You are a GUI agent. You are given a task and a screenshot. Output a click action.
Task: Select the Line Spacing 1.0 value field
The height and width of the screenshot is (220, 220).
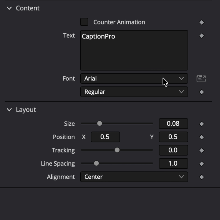173,163
